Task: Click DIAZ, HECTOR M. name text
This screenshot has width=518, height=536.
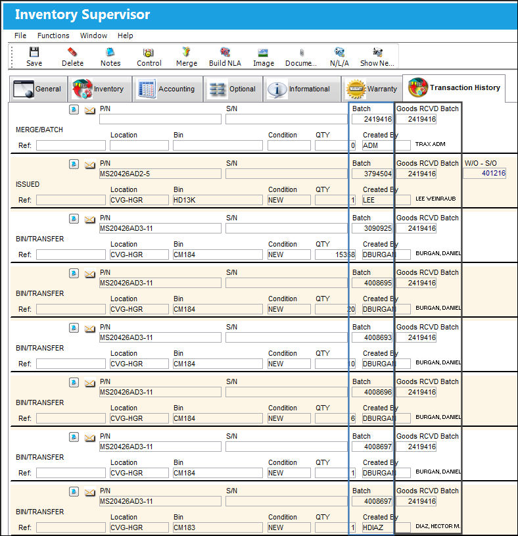Action: point(438,526)
